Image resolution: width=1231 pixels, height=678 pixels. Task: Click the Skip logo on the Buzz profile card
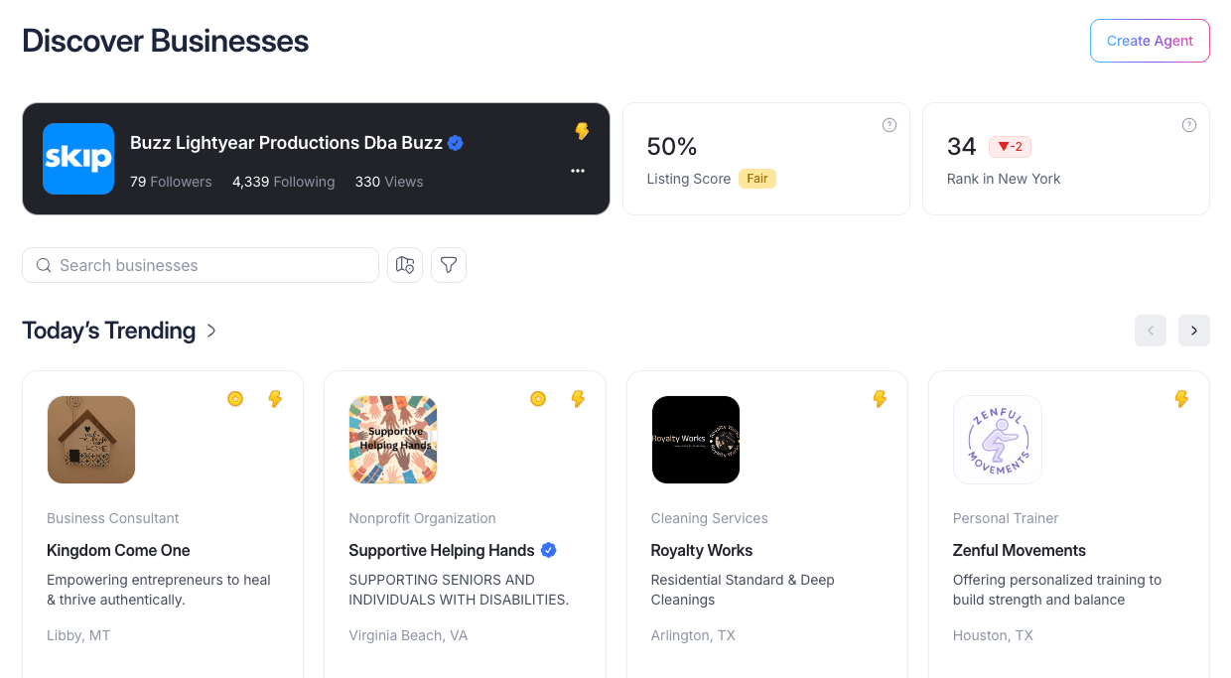[x=78, y=158]
